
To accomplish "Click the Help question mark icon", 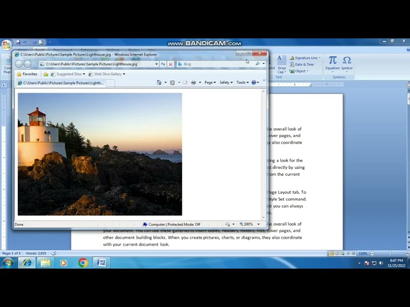I will 254,83.
